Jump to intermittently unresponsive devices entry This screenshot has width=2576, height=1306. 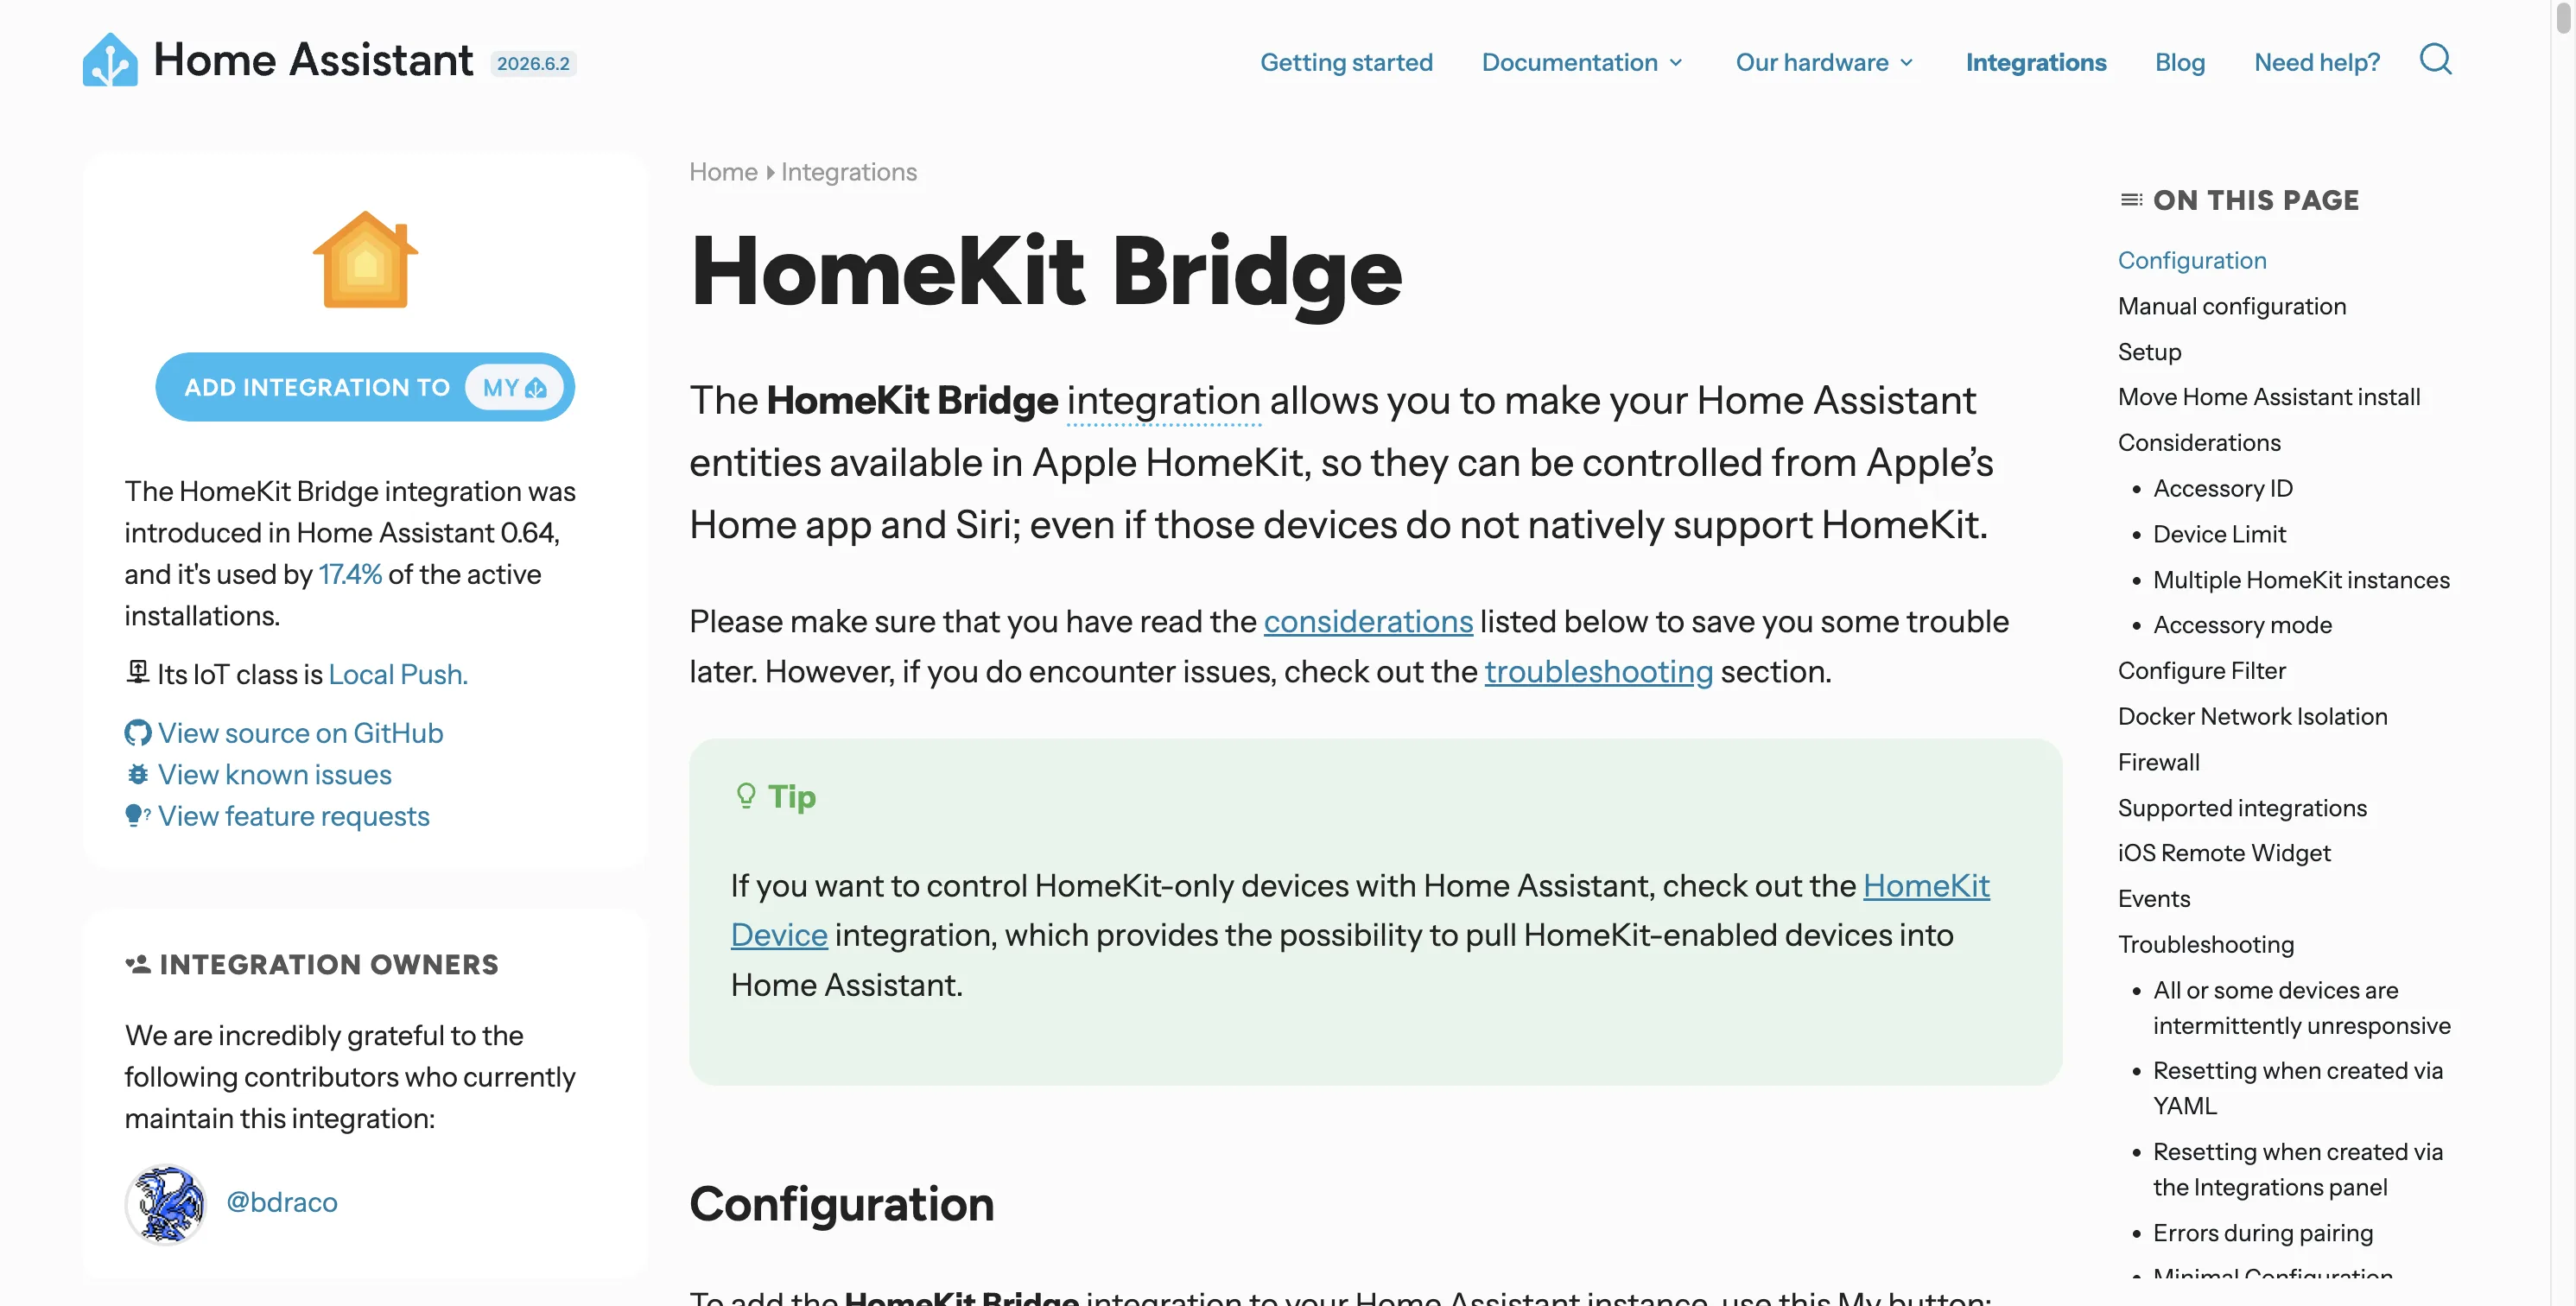tap(2301, 1008)
